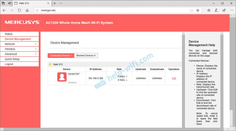The width and height of the screenshot is (236, 131).
Task: Open the Advanced menu item
Action: (19, 54)
